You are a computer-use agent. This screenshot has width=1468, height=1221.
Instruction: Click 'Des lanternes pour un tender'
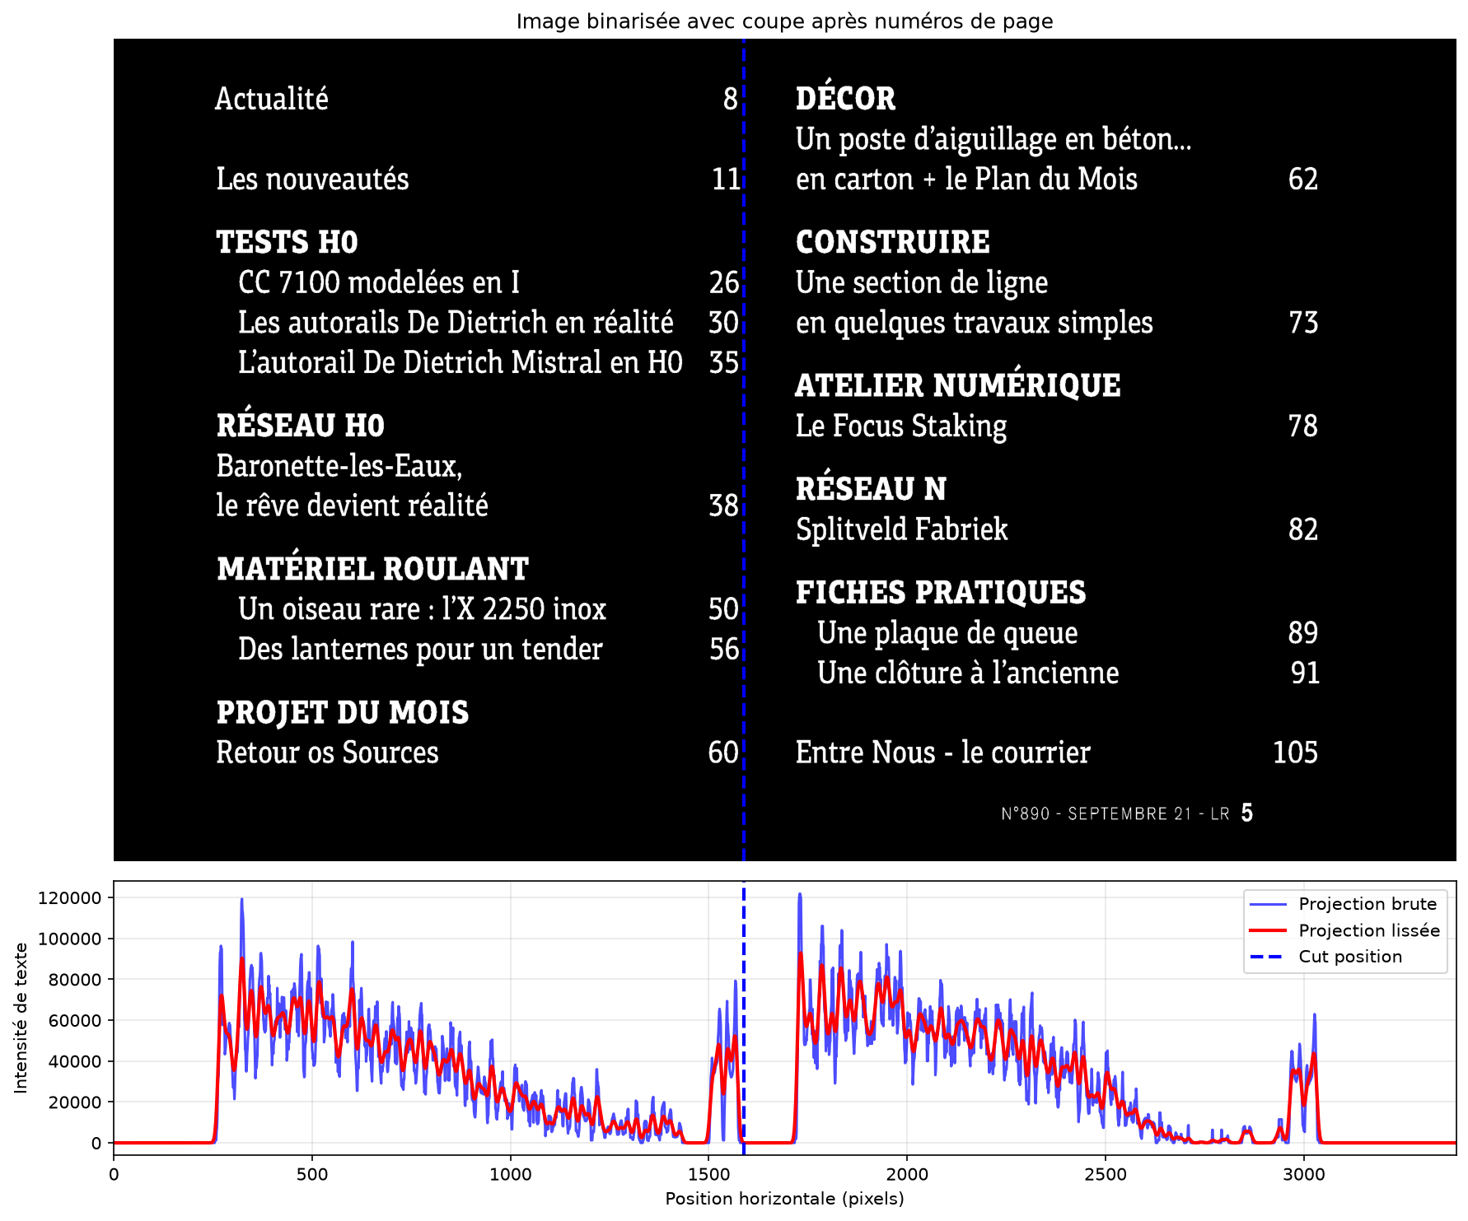point(420,649)
